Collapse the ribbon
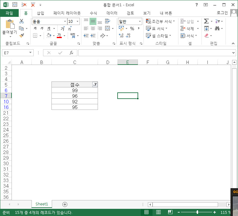The width and height of the screenshot is (238, 216). pyautogui.click(x=233, y=43)
